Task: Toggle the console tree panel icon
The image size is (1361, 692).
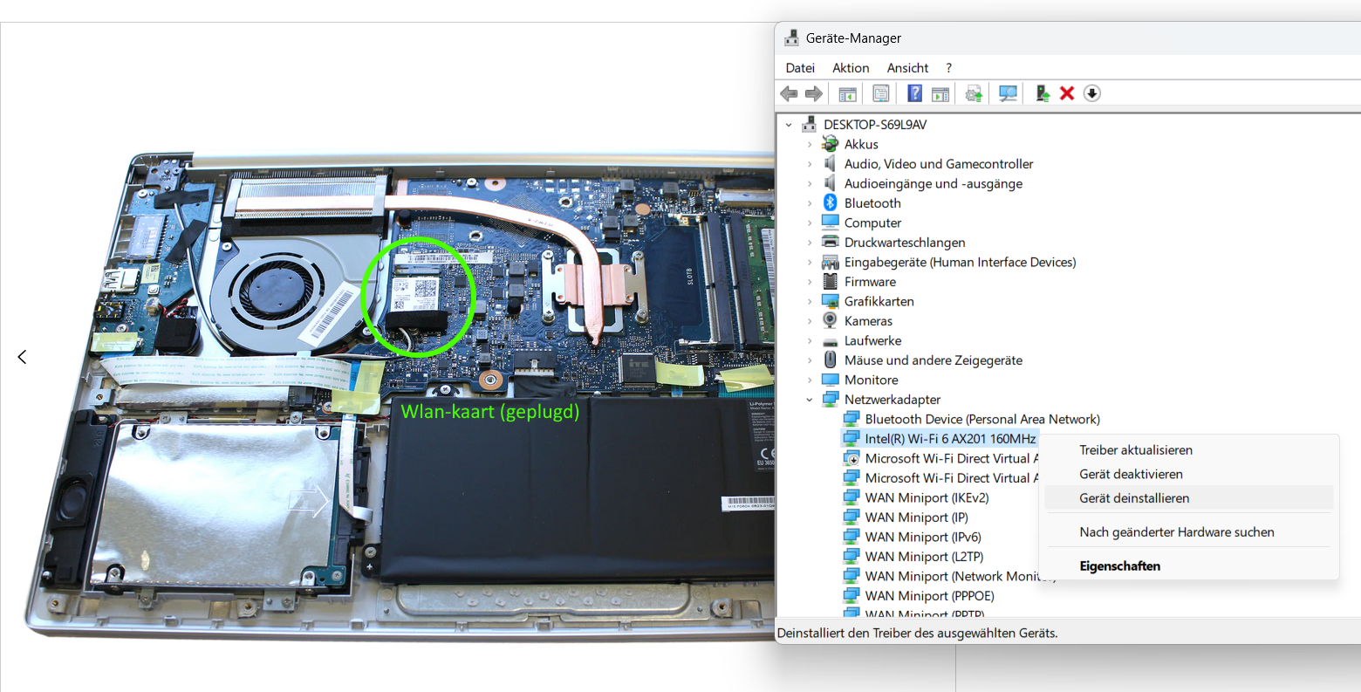Action: (x=846, y=93)
